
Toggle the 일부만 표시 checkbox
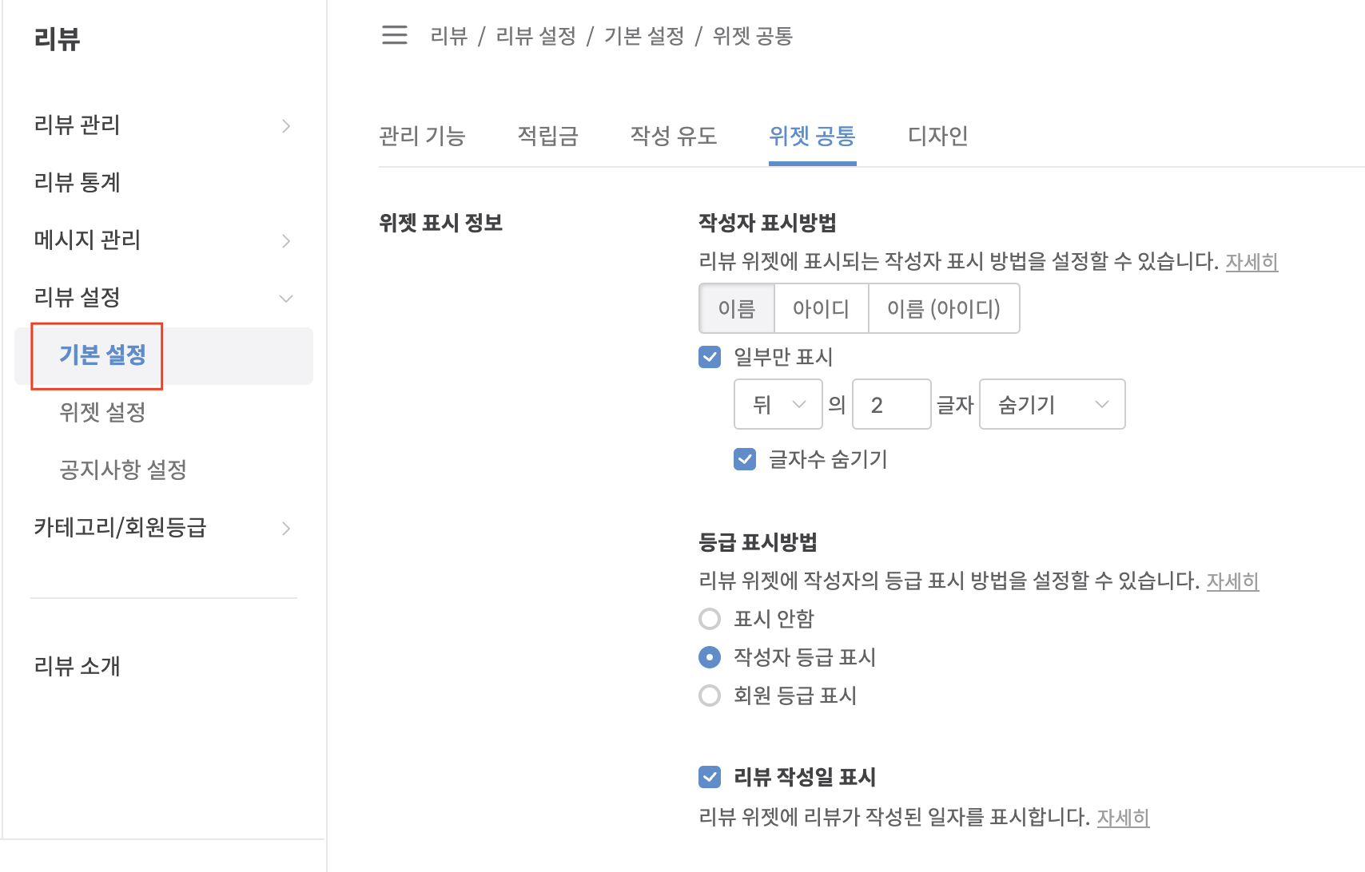pos(710,357)
